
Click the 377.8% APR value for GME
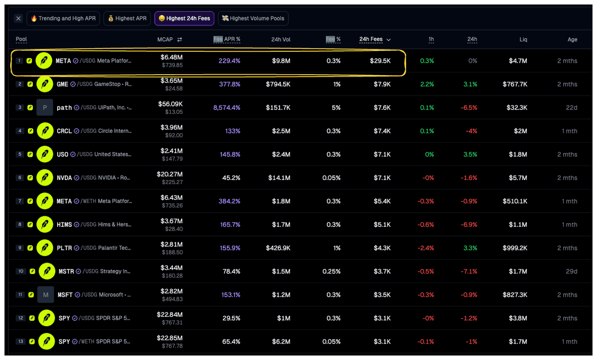pos(230,85)
